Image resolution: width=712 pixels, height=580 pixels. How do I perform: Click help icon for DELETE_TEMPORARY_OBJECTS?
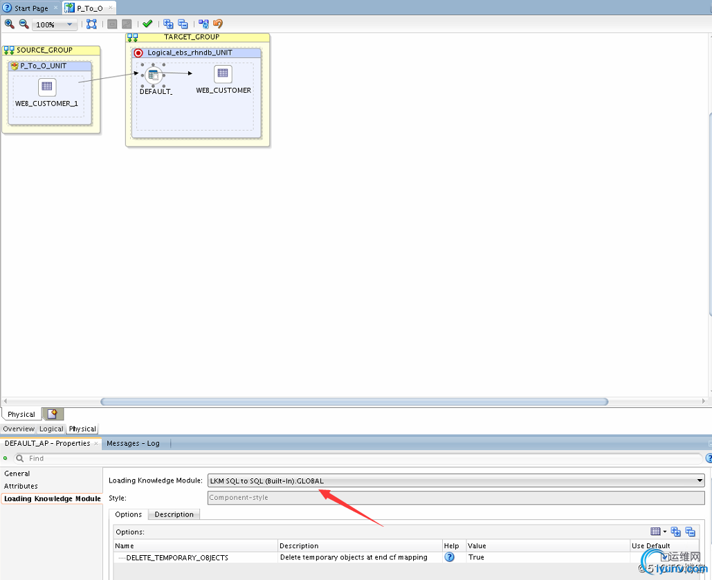tap(450, 557)
